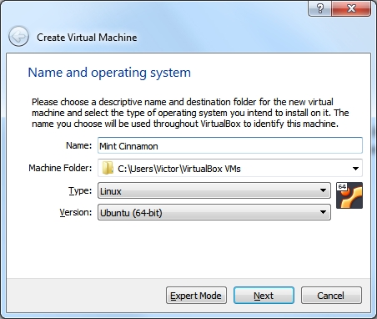Click the folder icon in Machine Folder
The width and height of the screenshot is (377, 319).
pos(108,168)
